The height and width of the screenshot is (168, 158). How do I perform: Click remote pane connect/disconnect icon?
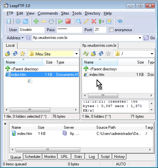(86, 54)
